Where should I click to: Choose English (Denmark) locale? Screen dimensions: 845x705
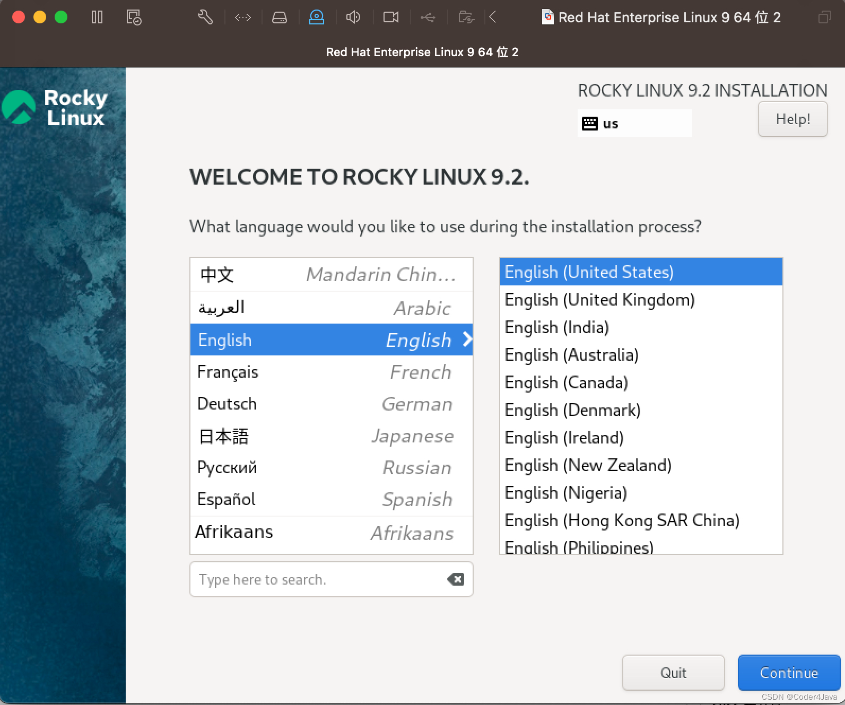[641, 410]
